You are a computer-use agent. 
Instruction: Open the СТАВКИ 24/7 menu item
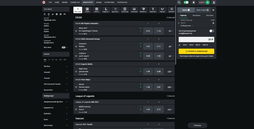[x=75, y=2]
